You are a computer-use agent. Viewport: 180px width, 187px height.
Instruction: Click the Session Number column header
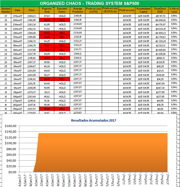pos(6,10)
